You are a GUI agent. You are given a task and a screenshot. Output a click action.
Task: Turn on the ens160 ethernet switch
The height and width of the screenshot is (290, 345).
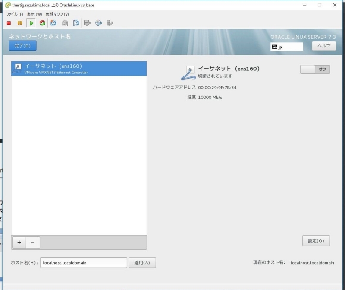click(315, 69)
